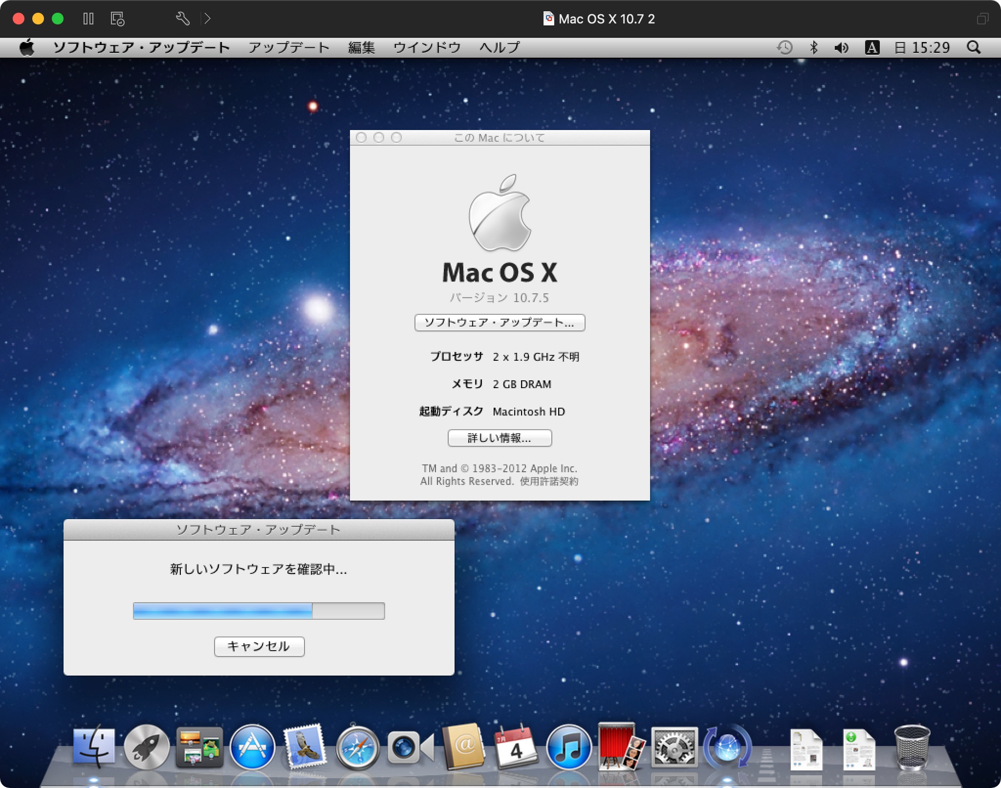Open Safari from the Dock
This screenshot has width=1001, height=788.
tap(359, 747)
